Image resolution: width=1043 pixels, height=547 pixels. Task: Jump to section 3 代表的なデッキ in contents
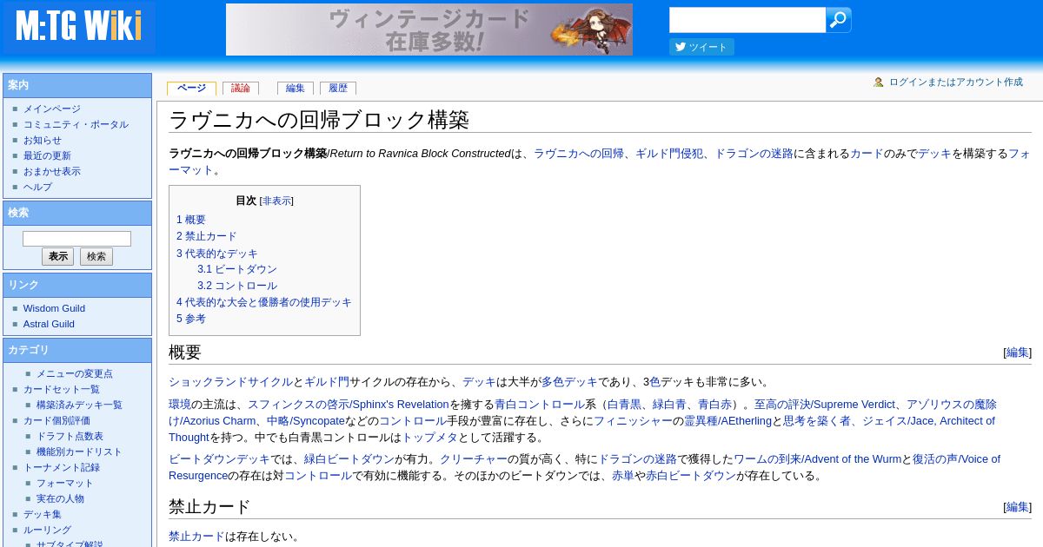217,254
